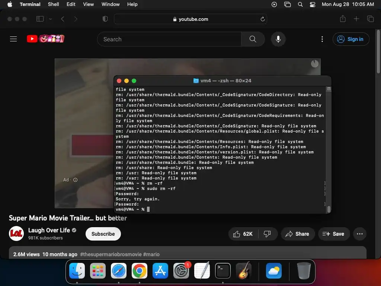The height and width of the screenshot is (286, 381).
Task: Expand the sidebar tab group dropdown arrow
Action: click(x=50, y=19)
